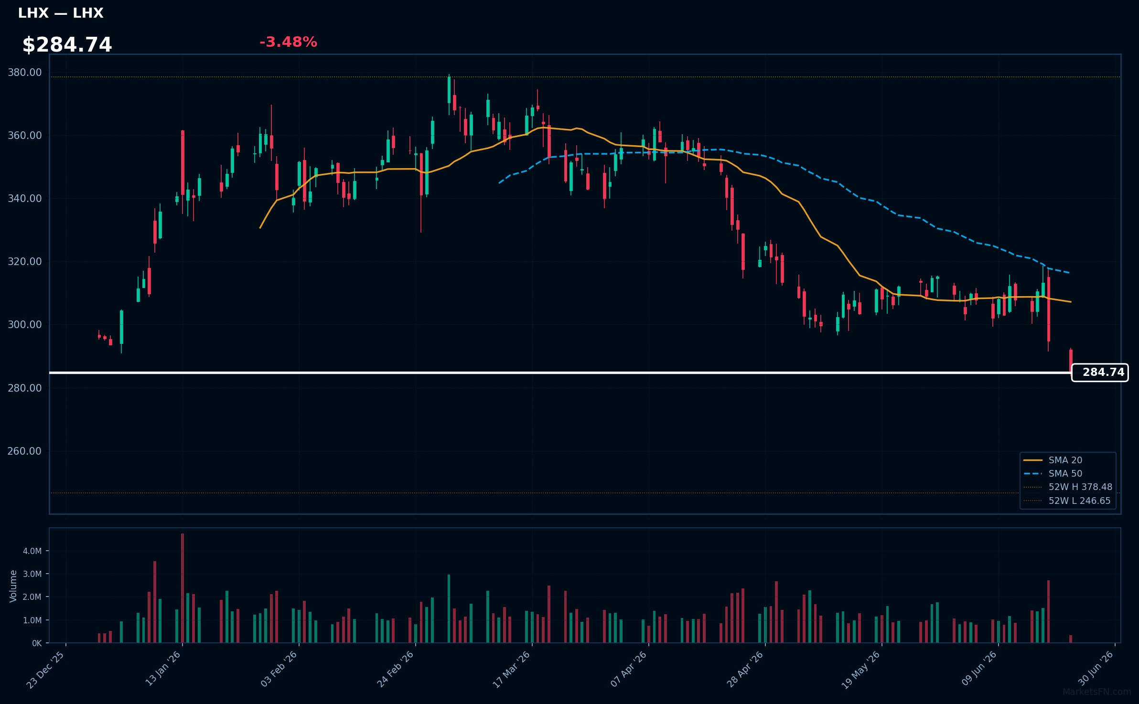Click the 30 Jun '26 date label
This screenshot has width=1139, height=704.
click(x=1096, y=668)
